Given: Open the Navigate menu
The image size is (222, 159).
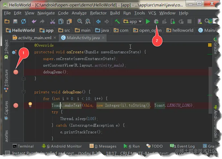Looking at the screenshot, I should [x=46, y=13].
